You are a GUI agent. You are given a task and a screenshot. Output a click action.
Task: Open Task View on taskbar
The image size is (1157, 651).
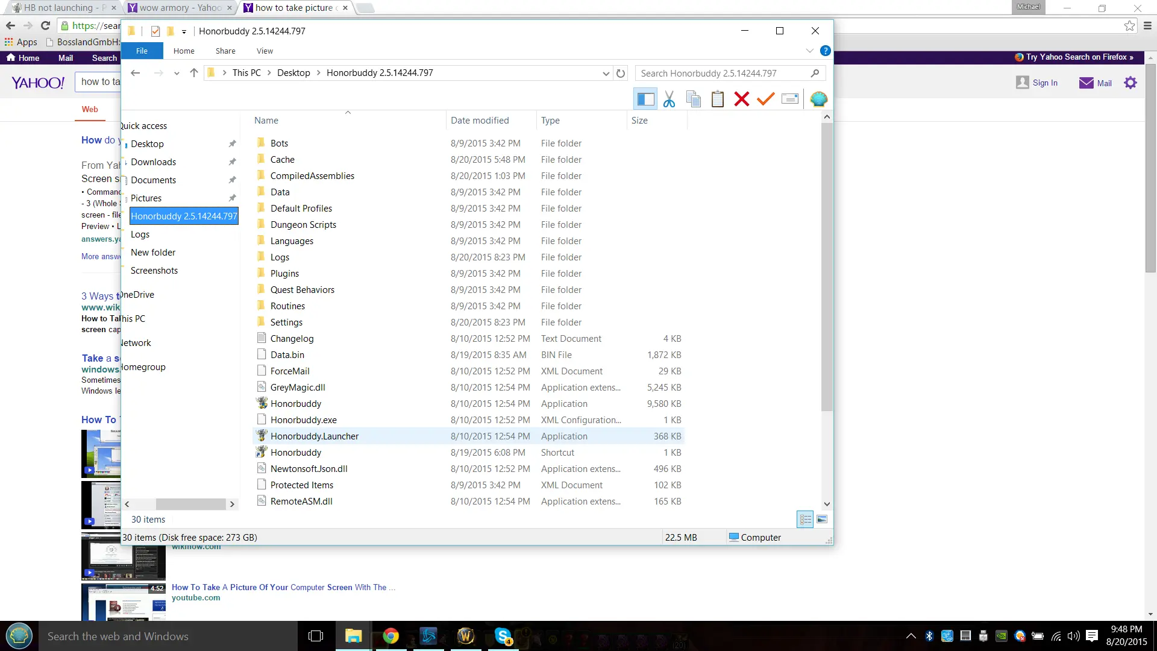tap(316, 636)
